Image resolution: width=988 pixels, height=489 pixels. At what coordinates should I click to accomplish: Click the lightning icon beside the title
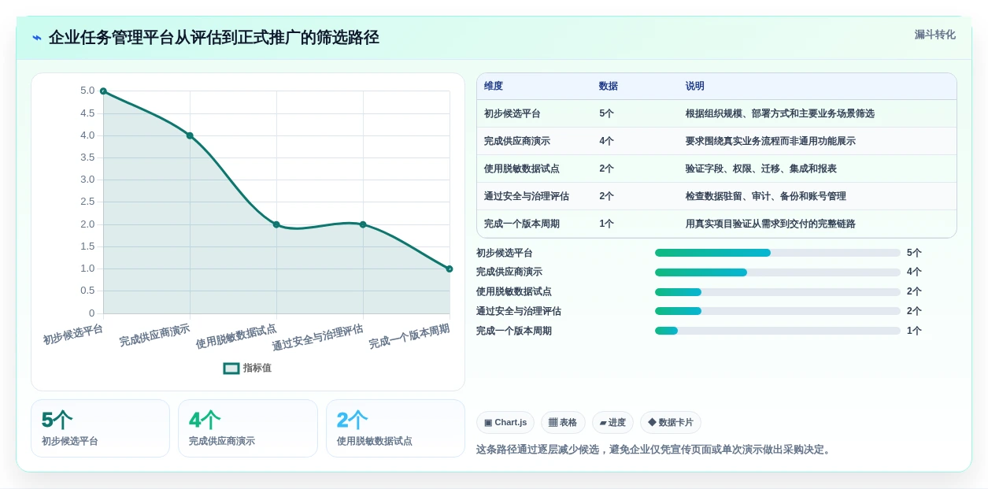coord(36,37)
